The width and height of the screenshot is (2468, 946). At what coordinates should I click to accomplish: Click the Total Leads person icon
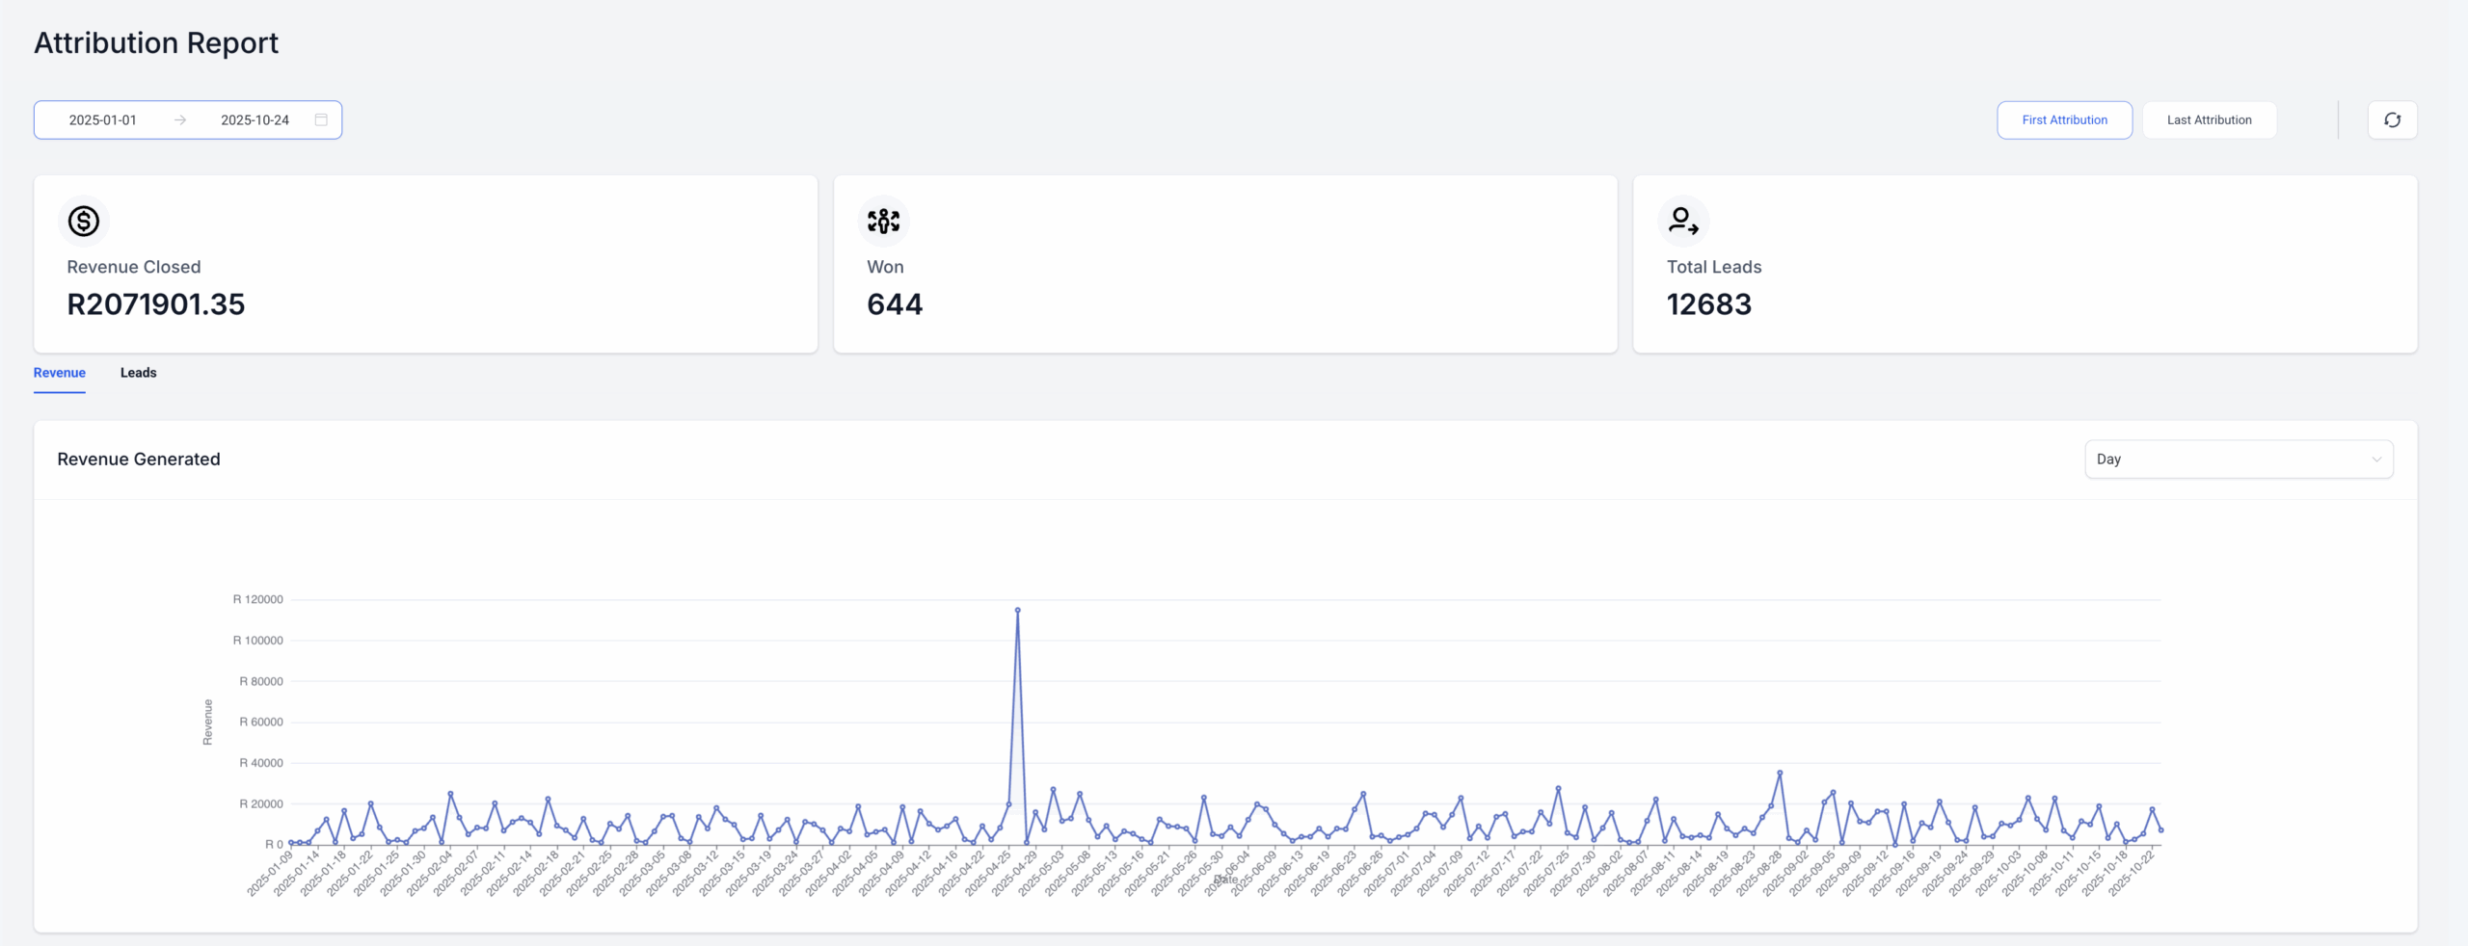pos(1683,222)
